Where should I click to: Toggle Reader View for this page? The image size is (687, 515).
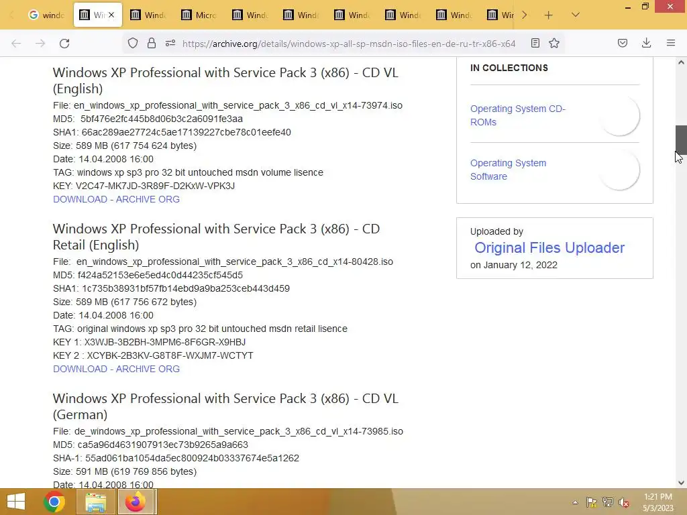pos(535,43)
